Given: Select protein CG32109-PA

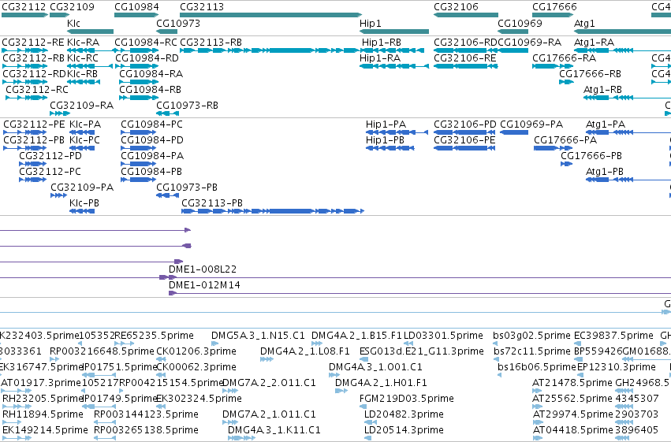Looking at the screenshot, I should (58, 195).
